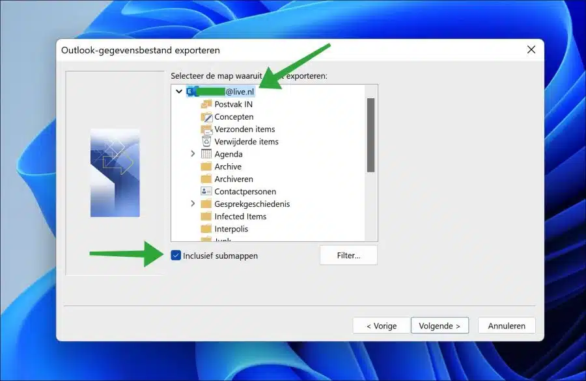The image size is (586, 381).
Task: Select the 'Postvak IN' folder label
Action: [234, 104]
